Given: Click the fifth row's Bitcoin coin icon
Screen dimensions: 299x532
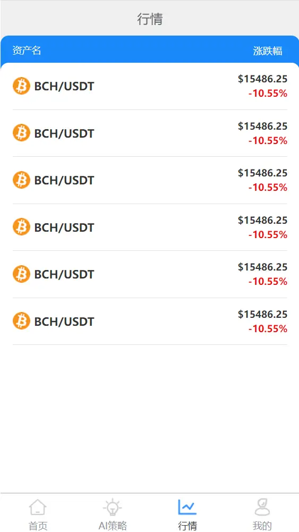Looking at the screenshot, I should coord(21,274).
